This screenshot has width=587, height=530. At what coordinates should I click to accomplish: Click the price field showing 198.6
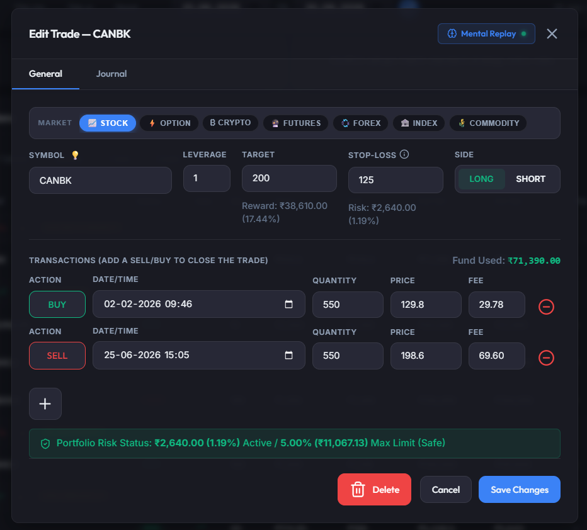pos(426,356)
